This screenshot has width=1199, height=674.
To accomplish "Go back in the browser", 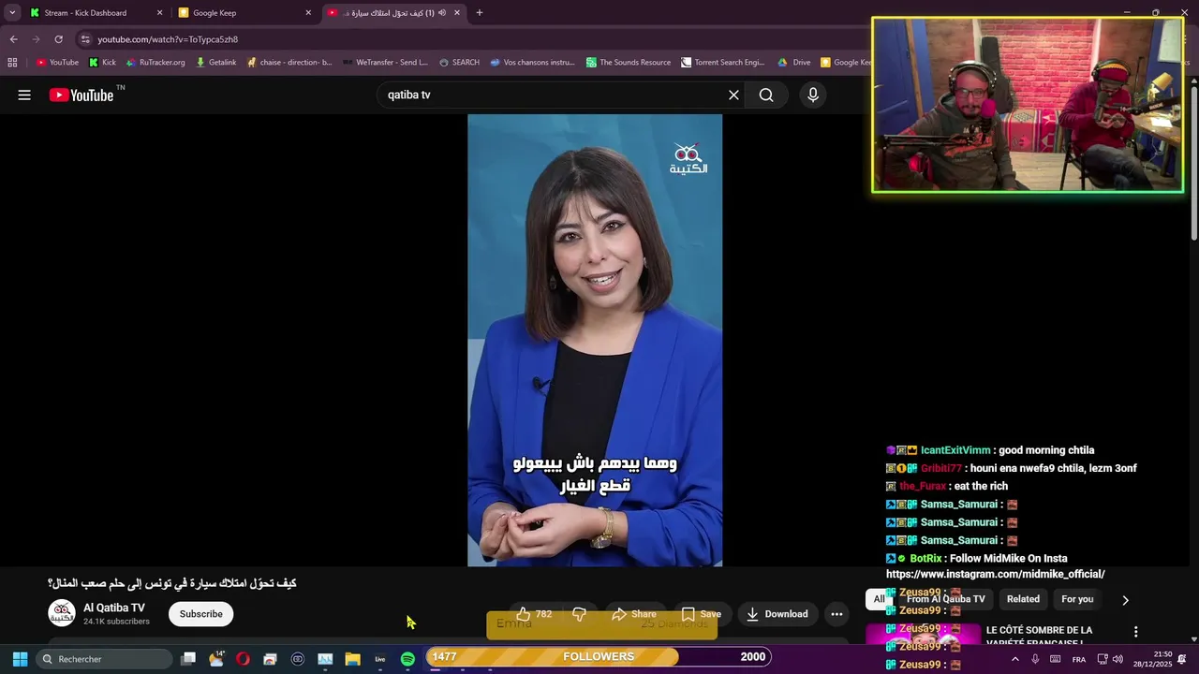I will pyautogui.click(x=14, y=39).
